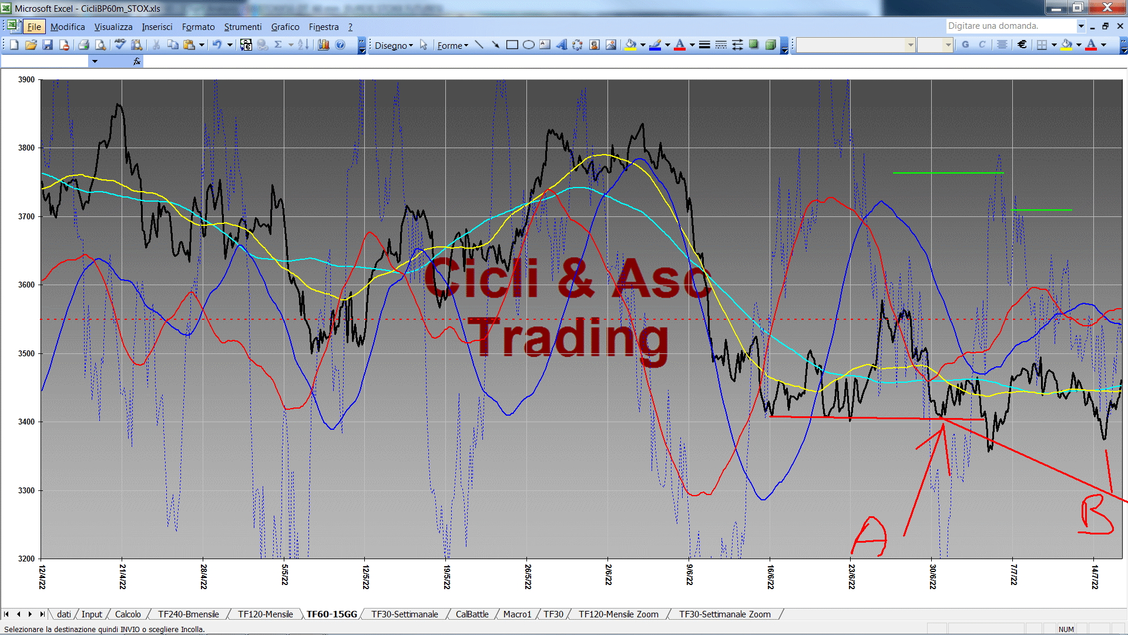Image resolution: width=1128 pixels, height=635 pixels.
Task: Click blue Line Color swatch on drawing toolbar
Action: [655, 45]
